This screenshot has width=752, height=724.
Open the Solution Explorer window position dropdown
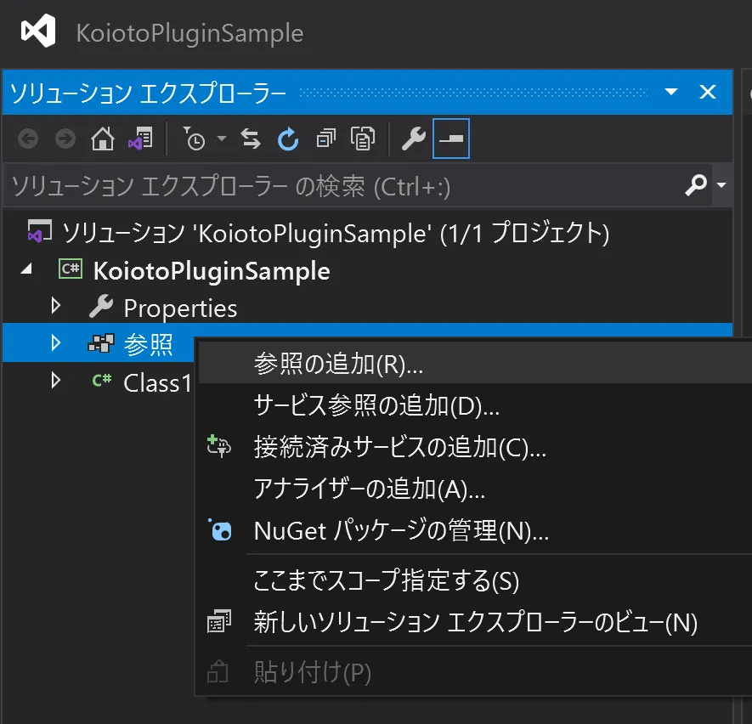pyautogui.click(x=671, y=91)
